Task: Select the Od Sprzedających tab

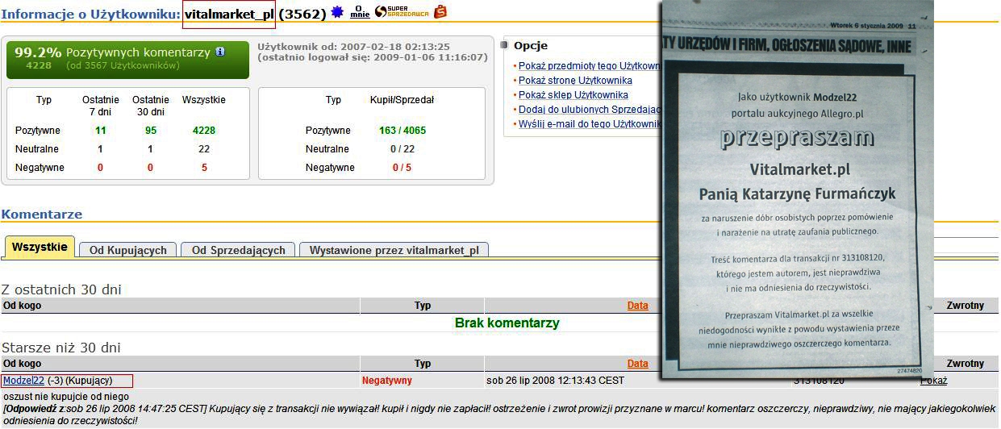Action: [x=238, y=250]
